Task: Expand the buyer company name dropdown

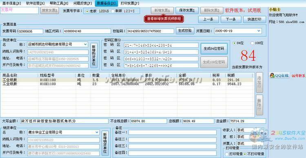Action: click(86, 44)
